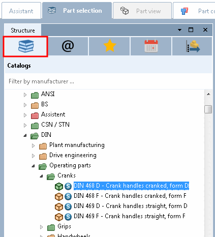Select the Structure panel tab
This screenshot has width=215, height=237.
[23, 31]
